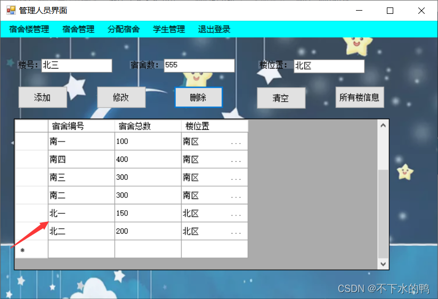
Task: Click 北区 cell in the 北二 row
Action: (x=215, y=231)
